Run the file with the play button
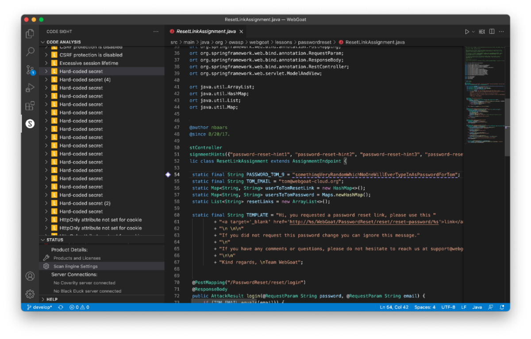The image size is (531, 339). click(x=467, y=31)
